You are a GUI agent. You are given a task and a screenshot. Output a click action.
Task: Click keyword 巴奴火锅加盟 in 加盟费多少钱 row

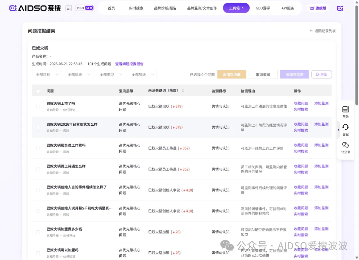click(159, 232)
